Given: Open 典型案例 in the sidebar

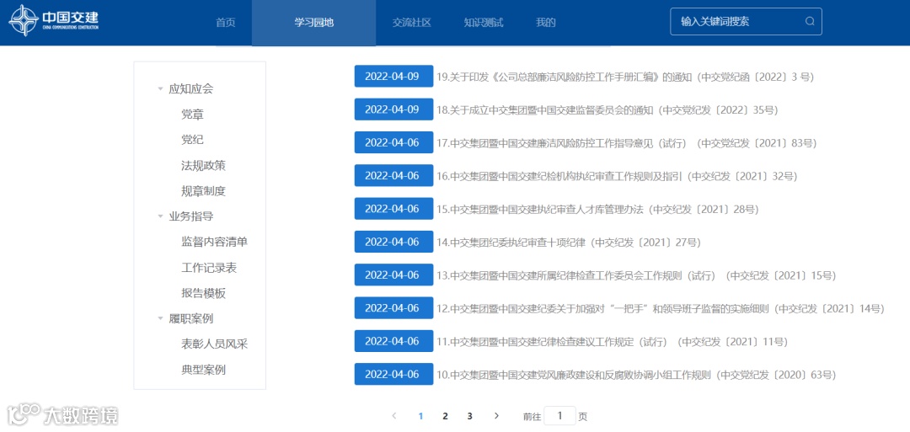Looking at the screenshot, I should tap(203, 370).
